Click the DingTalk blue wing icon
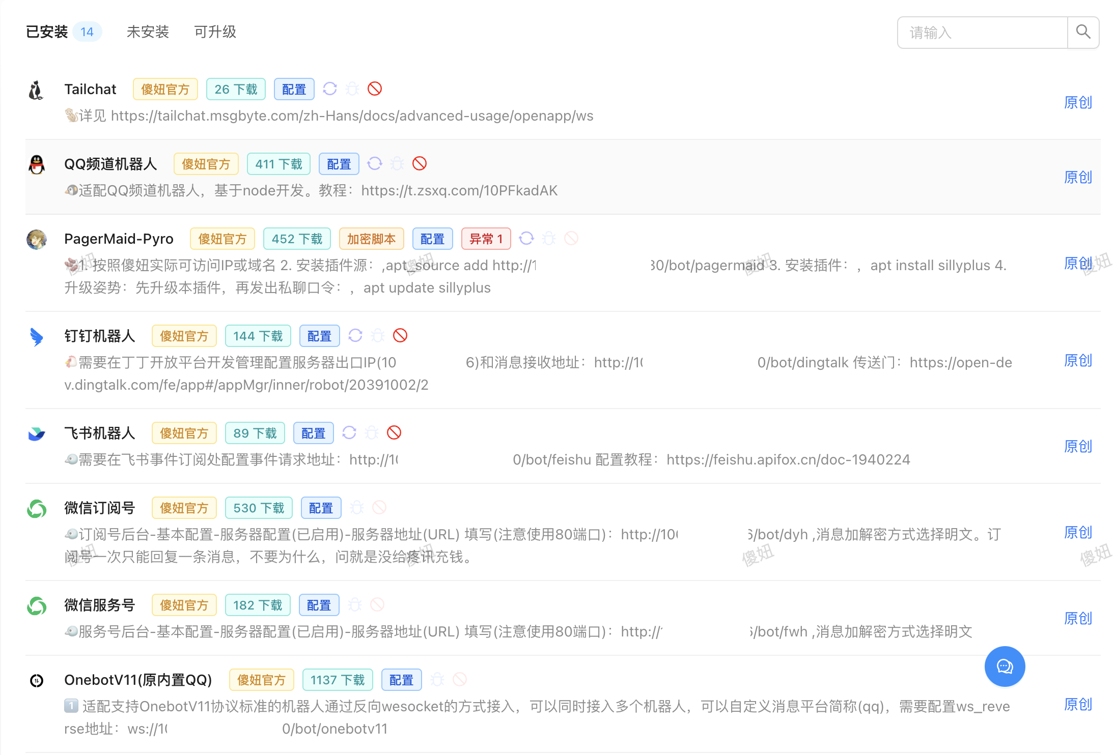The height and width of the screenshot is (755, 1114). [36, 337]
